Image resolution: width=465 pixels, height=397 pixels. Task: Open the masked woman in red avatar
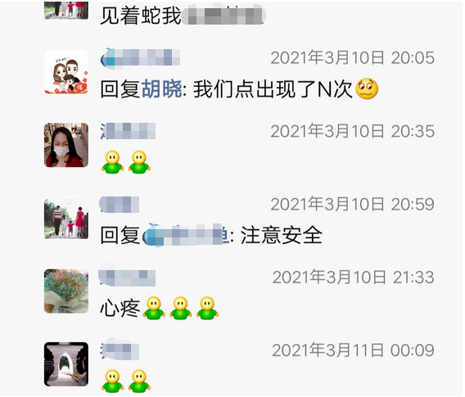click(x=66, y=145)
